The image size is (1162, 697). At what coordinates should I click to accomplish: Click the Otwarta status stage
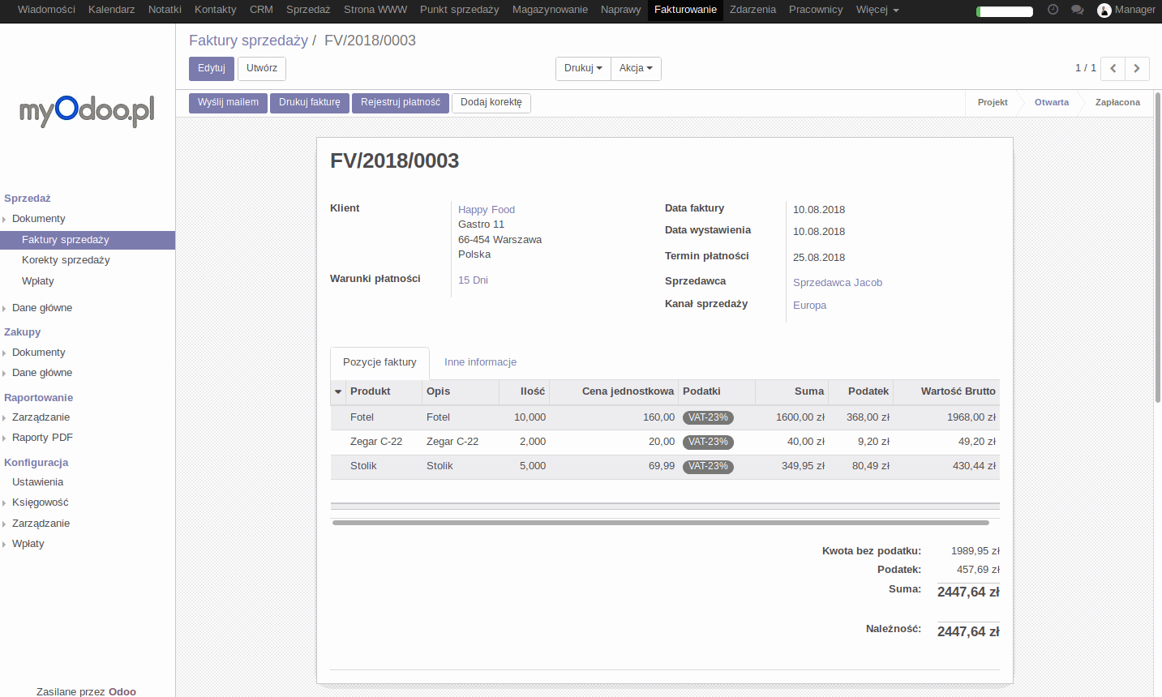click(1052, 103)
